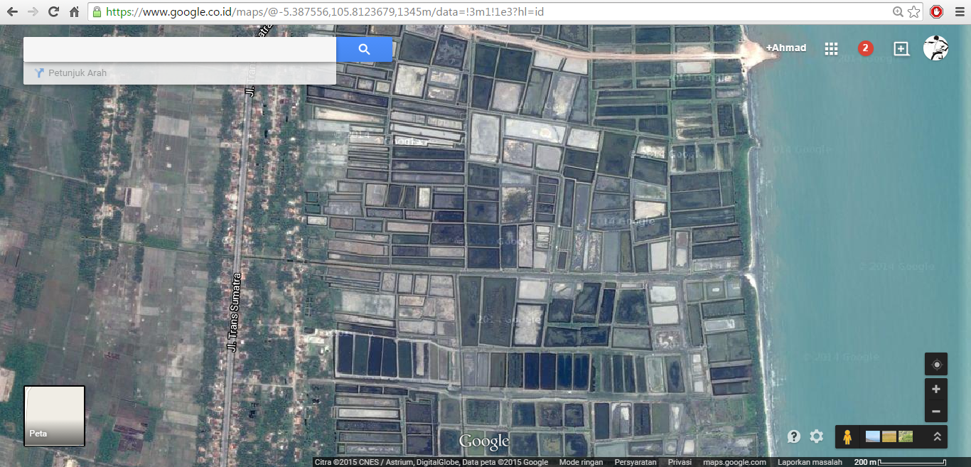
Task: Open the red adblock extension icon
Action: click(x=937, y=12)
